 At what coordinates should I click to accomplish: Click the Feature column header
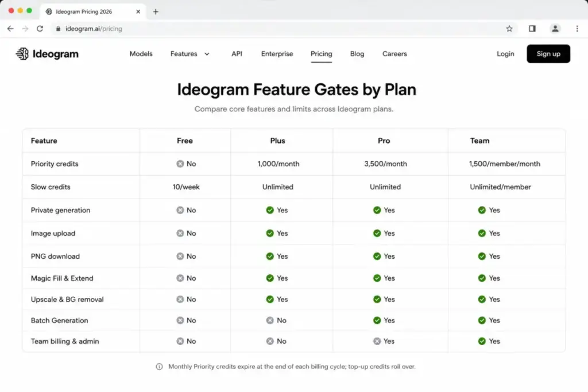[x=44, y=141]
